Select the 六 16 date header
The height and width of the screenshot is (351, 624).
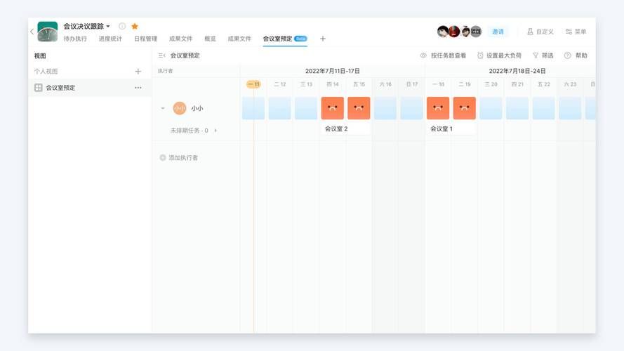tap(385, 84)
